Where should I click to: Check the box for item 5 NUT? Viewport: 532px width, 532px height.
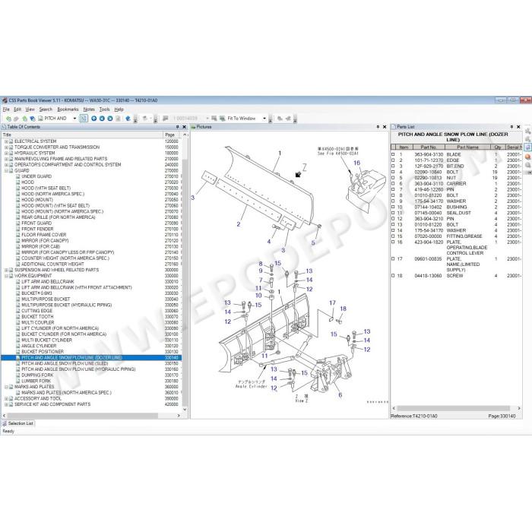pos(393,178)
